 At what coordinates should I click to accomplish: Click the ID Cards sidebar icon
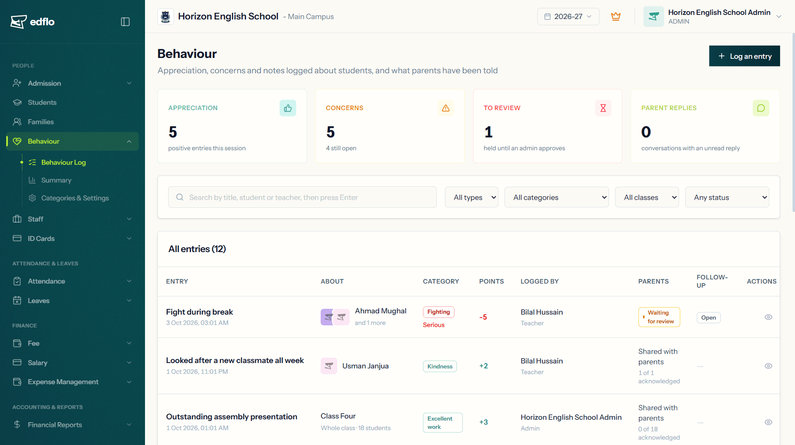(x=17, y=238)
